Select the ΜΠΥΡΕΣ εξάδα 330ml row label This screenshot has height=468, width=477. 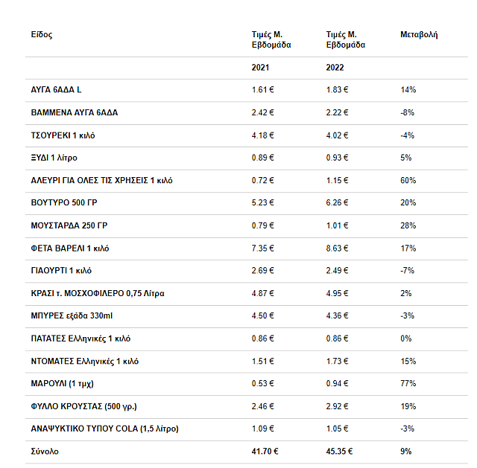(72, 316)
